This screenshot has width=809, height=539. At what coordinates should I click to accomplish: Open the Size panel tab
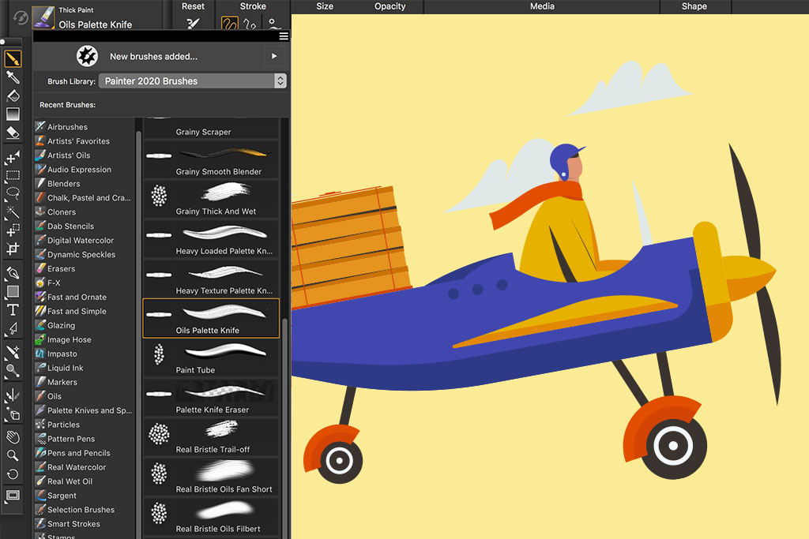click(x=325, y=6)
